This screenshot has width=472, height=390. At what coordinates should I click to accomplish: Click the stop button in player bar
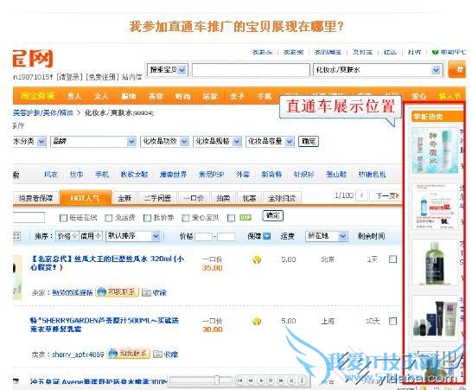click(x=271, y=380)
